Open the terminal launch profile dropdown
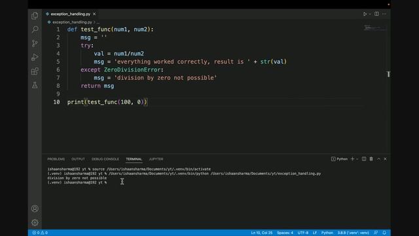The image size is (419, 236). (x=357, y=159)
